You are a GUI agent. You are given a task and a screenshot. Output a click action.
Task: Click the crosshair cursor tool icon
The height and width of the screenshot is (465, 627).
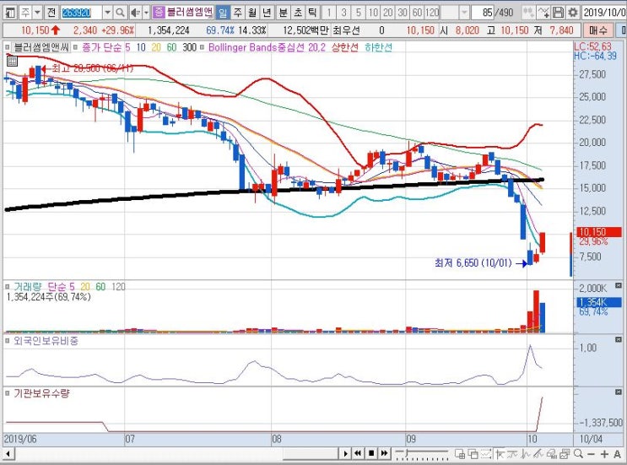tap(500, 454)
